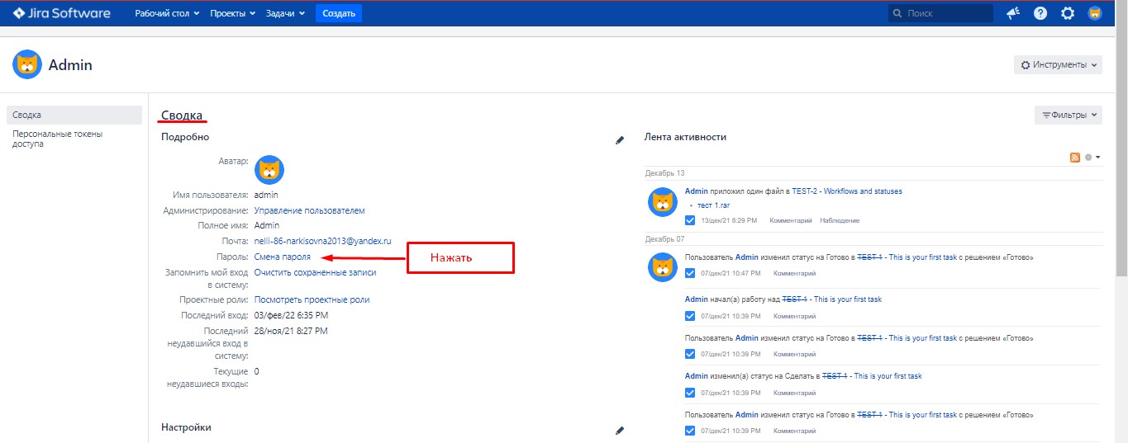The width and height of the screenshot is (1128, 443).
Task: Click the large Admin avatar in the page header
Action: point(27,64)
